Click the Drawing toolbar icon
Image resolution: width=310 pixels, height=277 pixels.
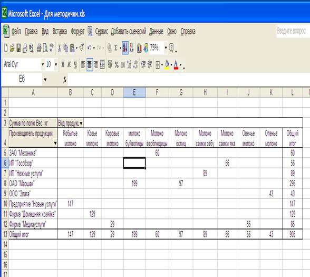pyautogui.click(x=146, y=48)
